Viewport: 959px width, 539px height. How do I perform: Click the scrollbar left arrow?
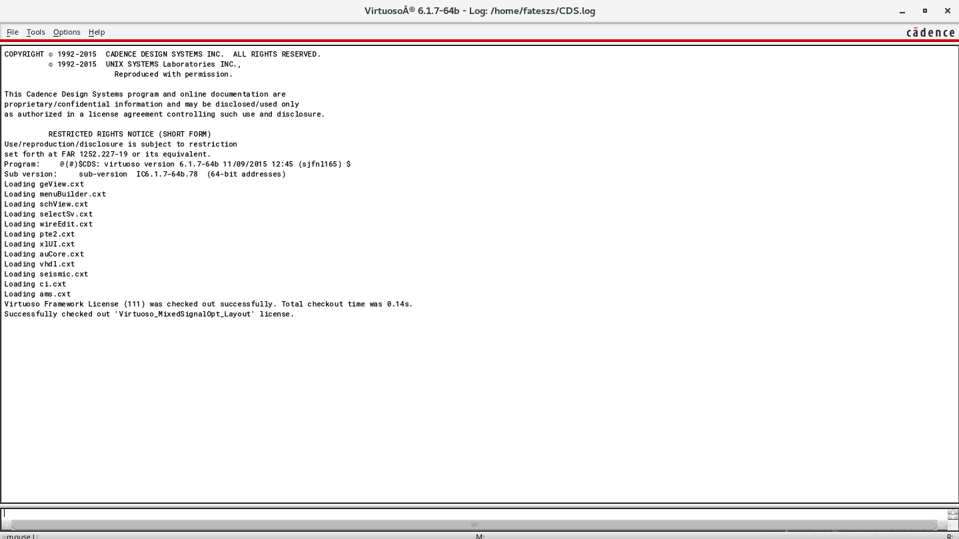pyautogui.click(x=5, y=525)
